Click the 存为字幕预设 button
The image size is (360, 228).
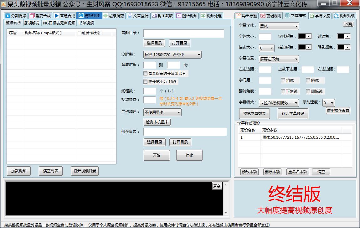pyautogui.click(x=293, y=114)
